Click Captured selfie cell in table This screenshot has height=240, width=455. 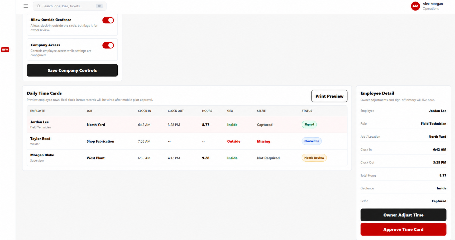point(265,125)
